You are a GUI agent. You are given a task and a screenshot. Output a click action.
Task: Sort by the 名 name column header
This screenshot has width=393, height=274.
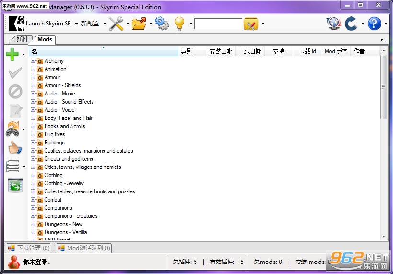[x=104, y=51]
